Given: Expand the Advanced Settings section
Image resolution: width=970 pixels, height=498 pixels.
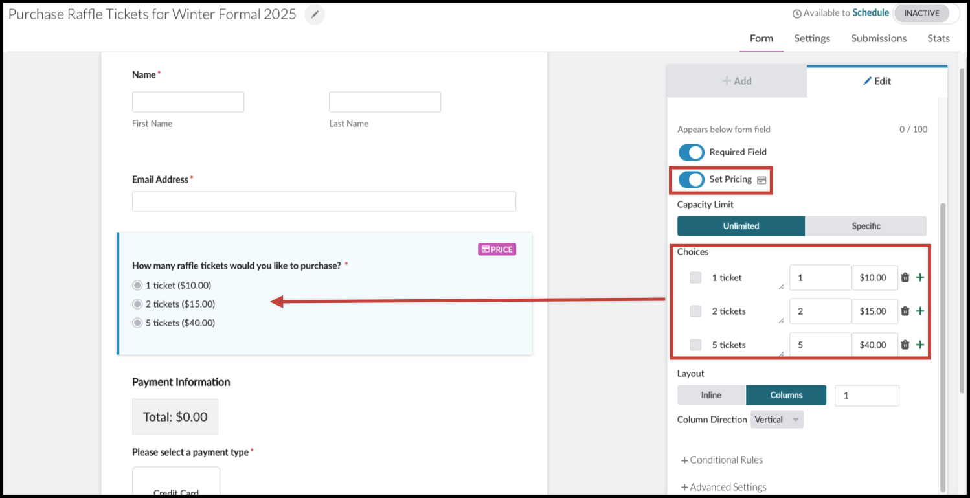Looking at the screenshot, I should coord(723,487).
